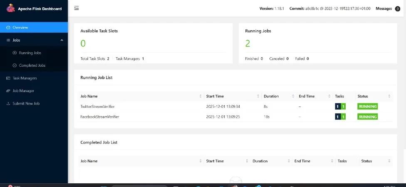
Task: Sort completed jobs by Start Time
Action: click(247, 161)
